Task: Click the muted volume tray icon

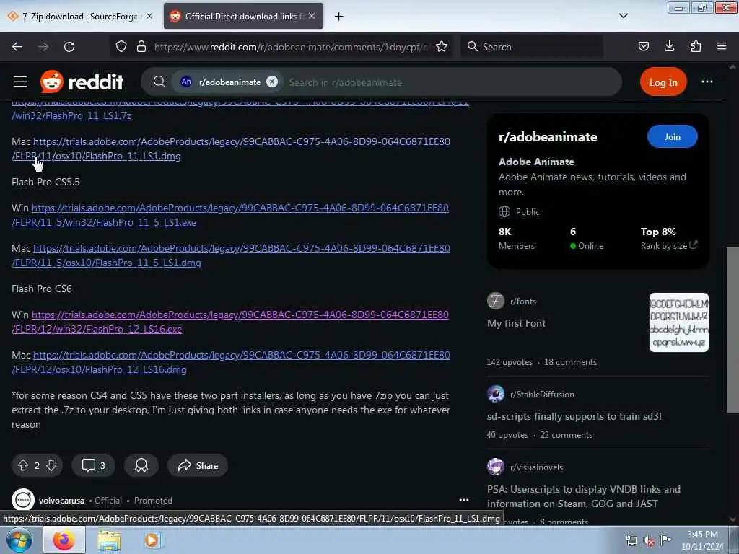Action: [649, 541]
